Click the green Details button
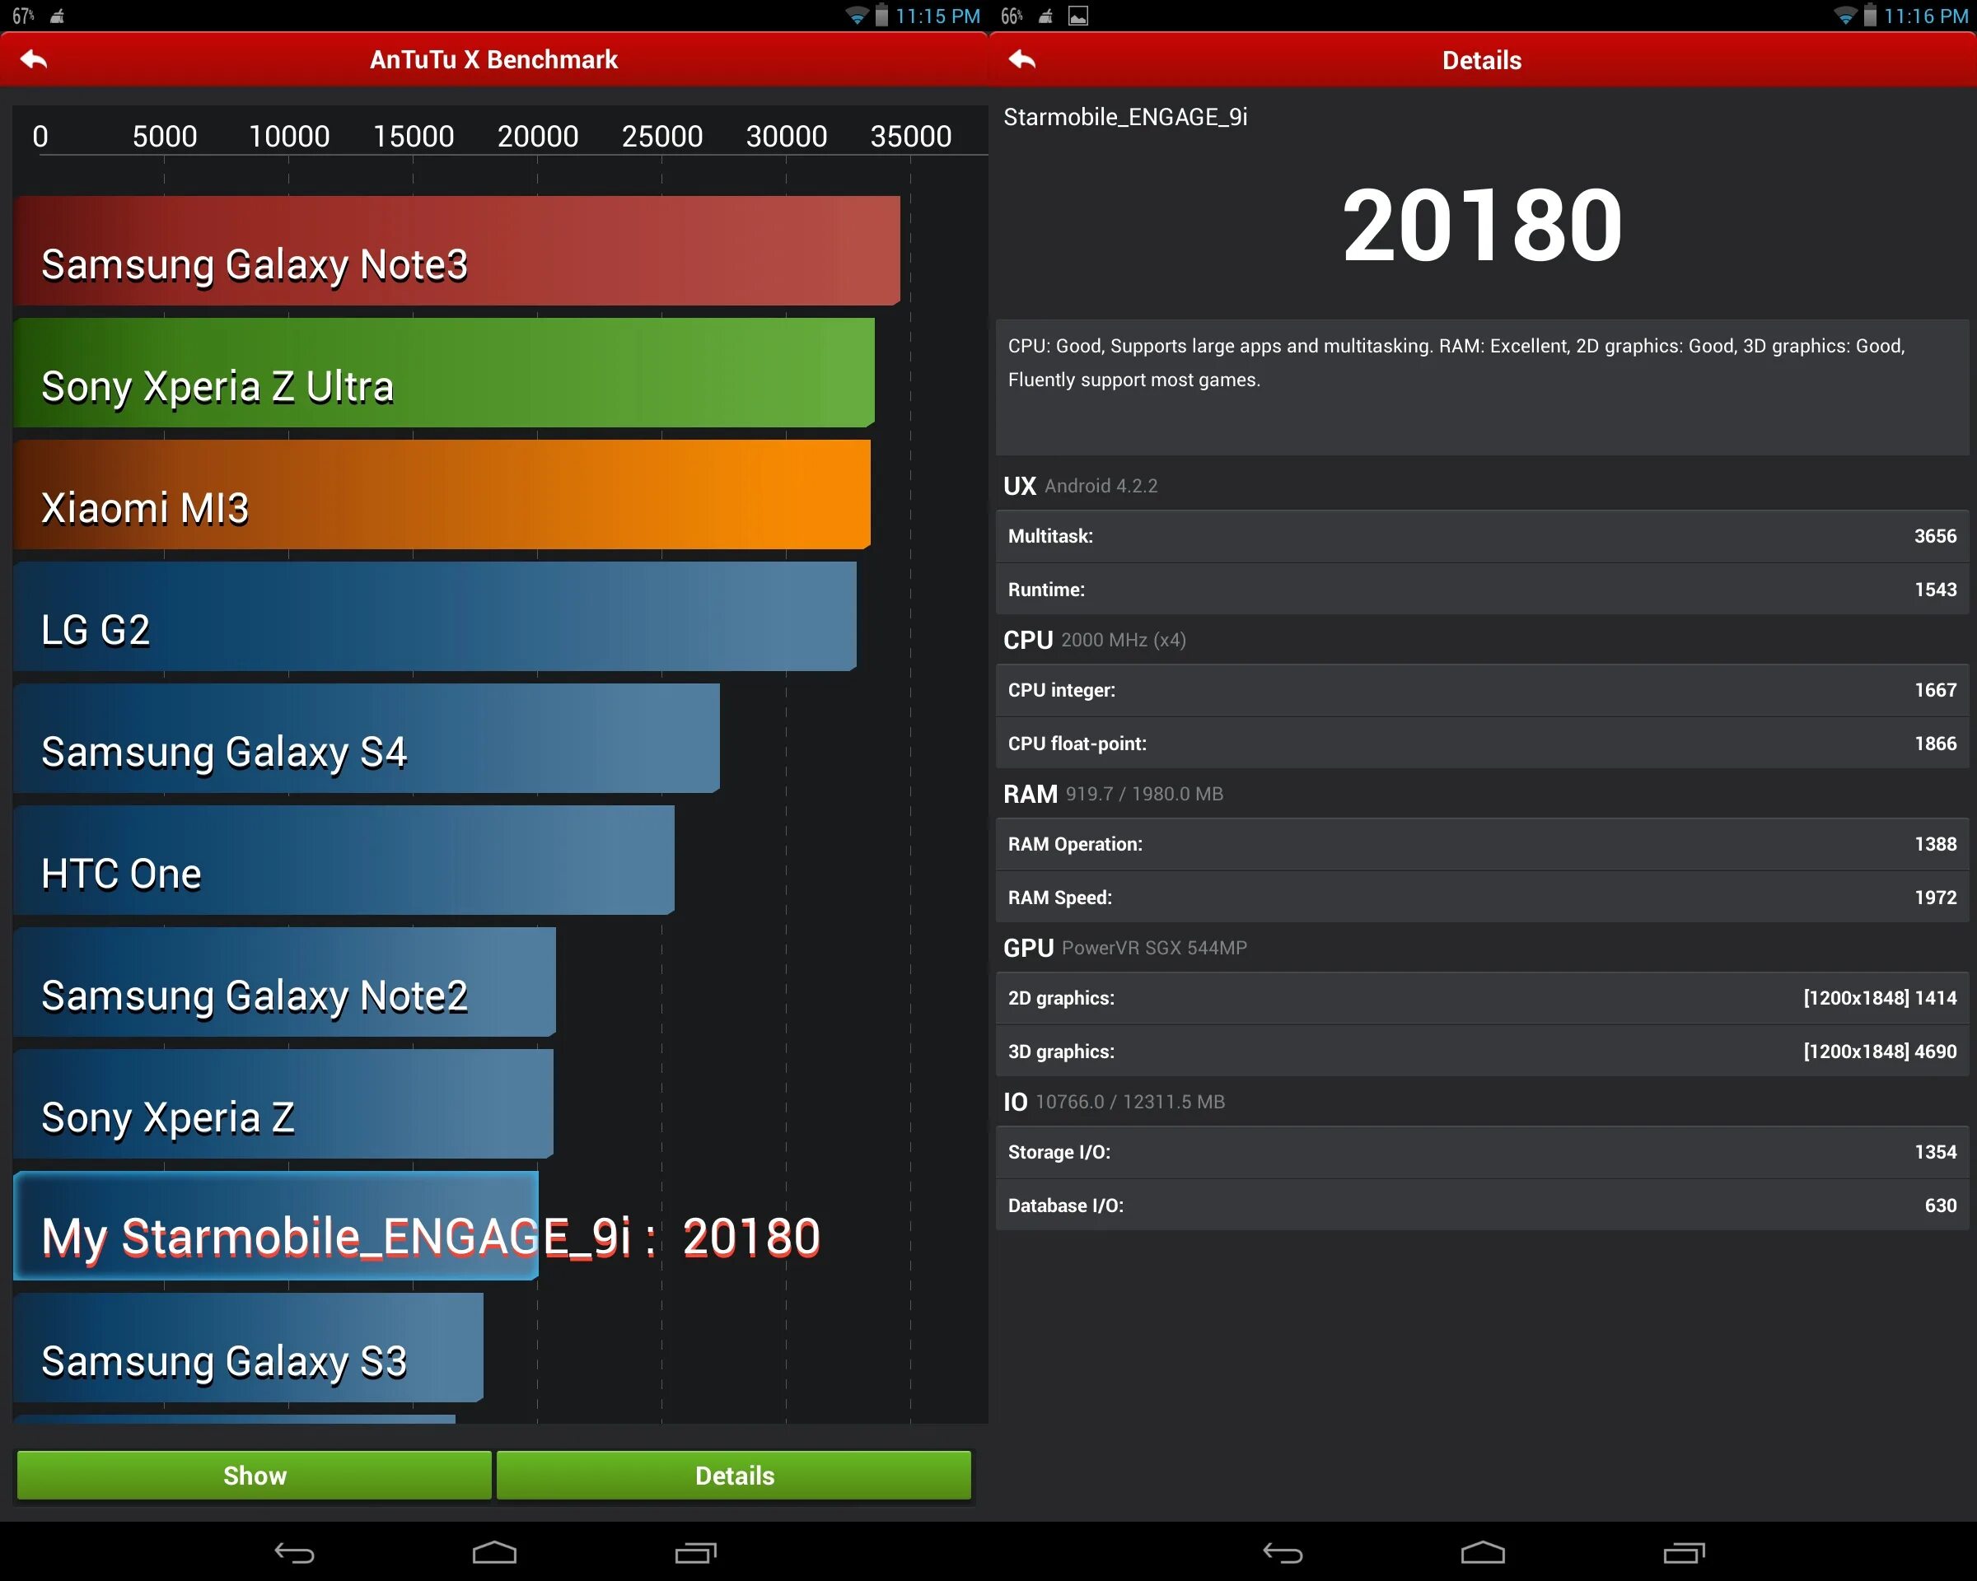This screenshot has width=1977, height=1581. [734, 1475]
